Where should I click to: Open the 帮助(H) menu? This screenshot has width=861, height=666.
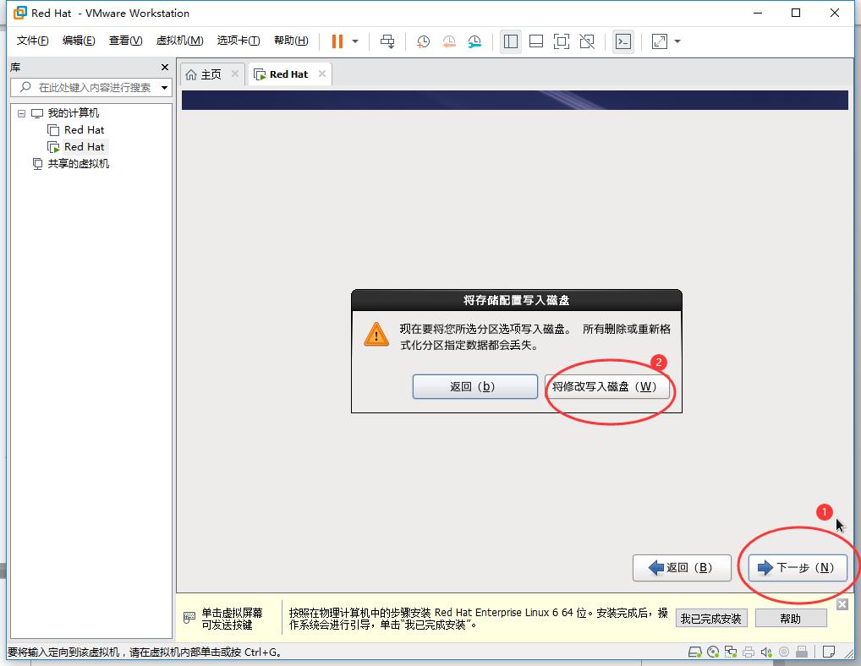click(291, 41)
